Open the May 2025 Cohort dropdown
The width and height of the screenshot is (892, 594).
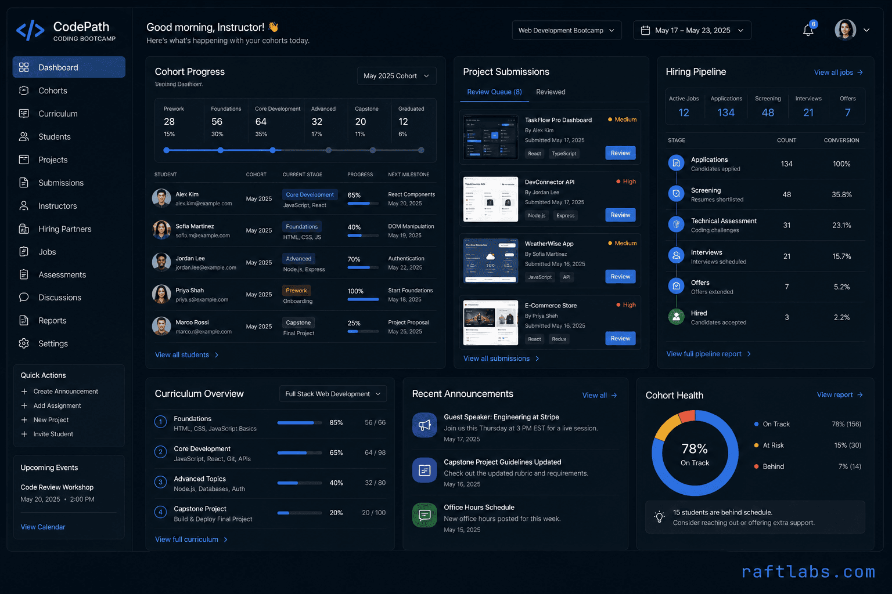[397, 76]
